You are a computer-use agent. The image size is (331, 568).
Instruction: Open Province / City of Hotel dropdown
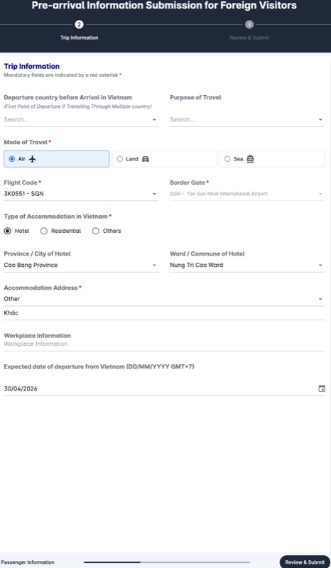point(81,265)
